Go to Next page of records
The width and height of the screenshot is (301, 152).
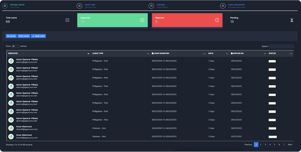(x=290, y=144)
